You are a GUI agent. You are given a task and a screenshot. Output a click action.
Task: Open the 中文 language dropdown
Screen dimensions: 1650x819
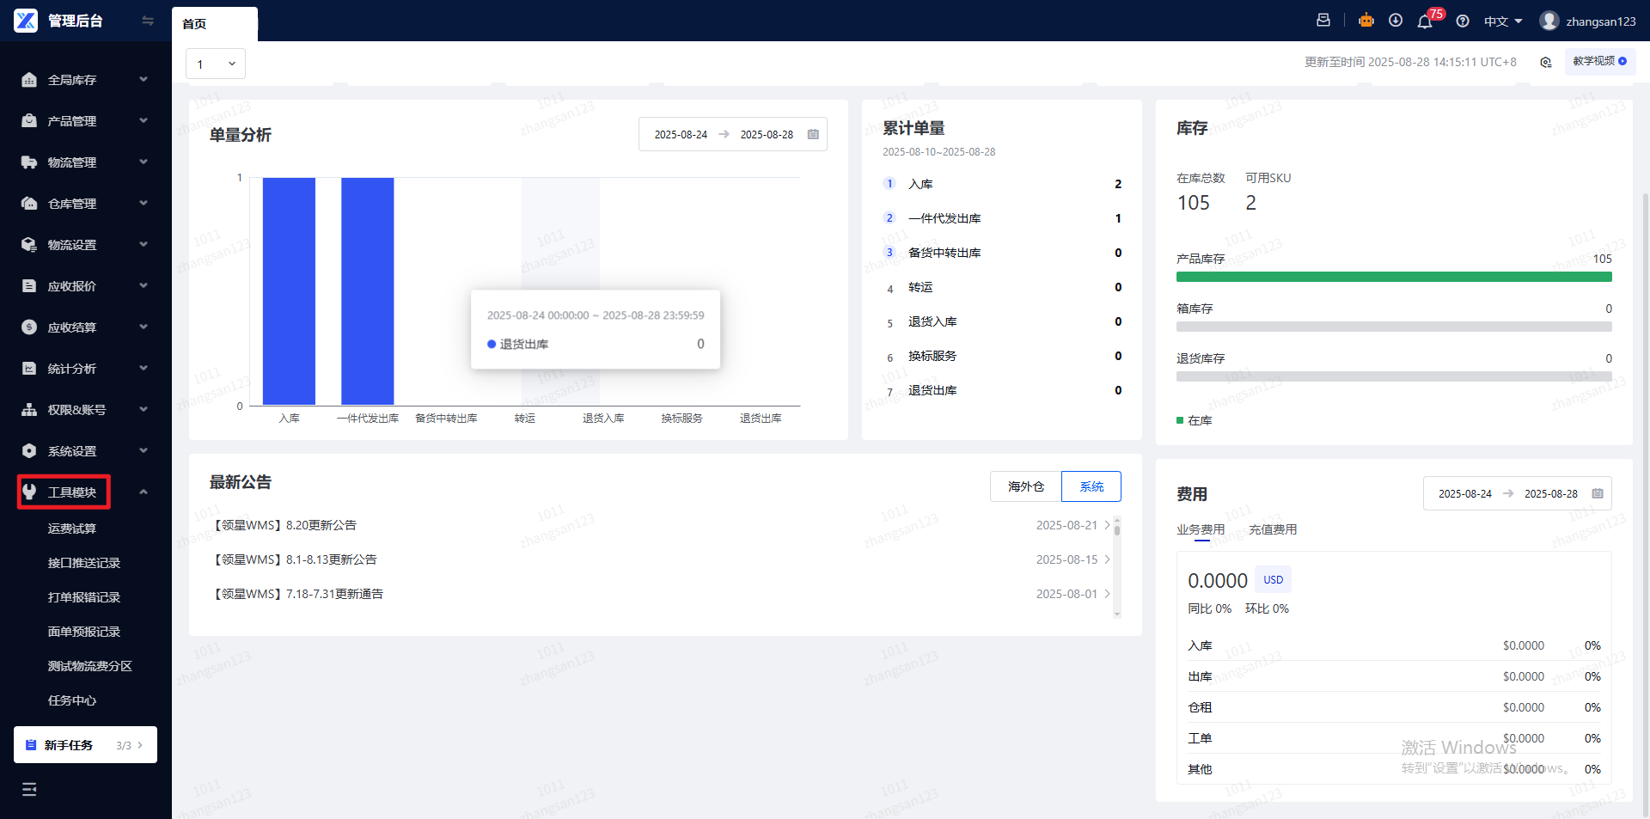(1503, 21)
